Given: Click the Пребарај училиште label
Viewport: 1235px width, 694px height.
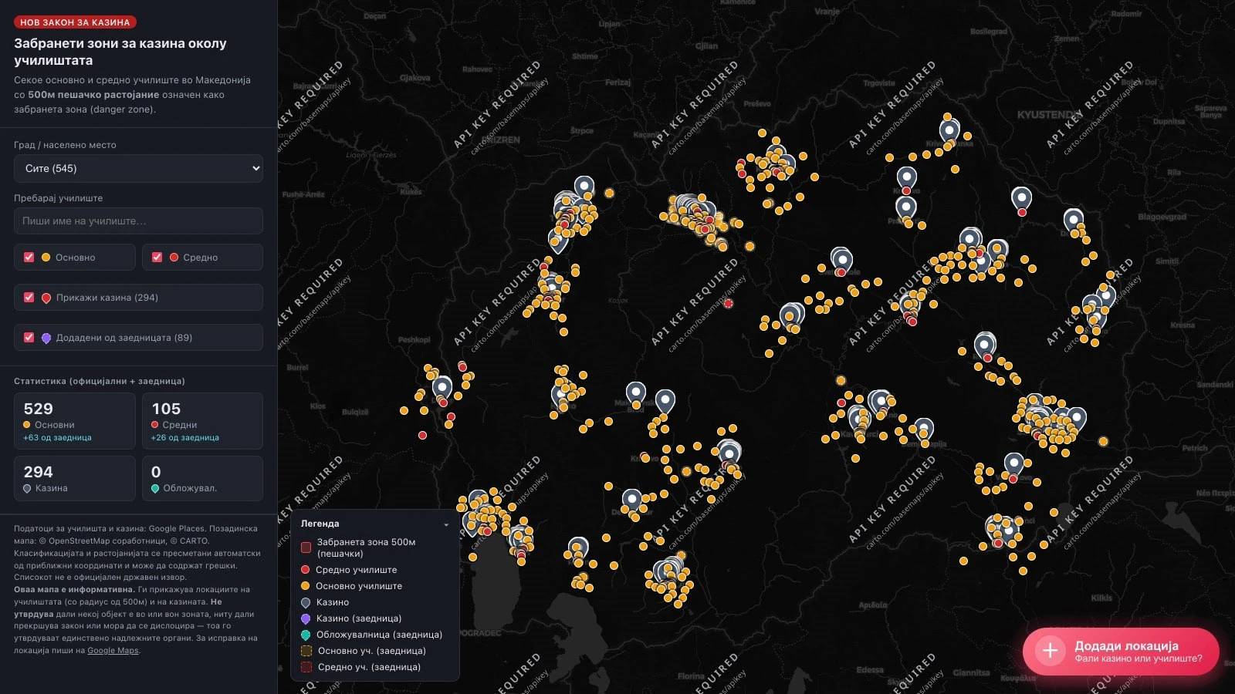Looking at the screenshot, I should (58, 198).
